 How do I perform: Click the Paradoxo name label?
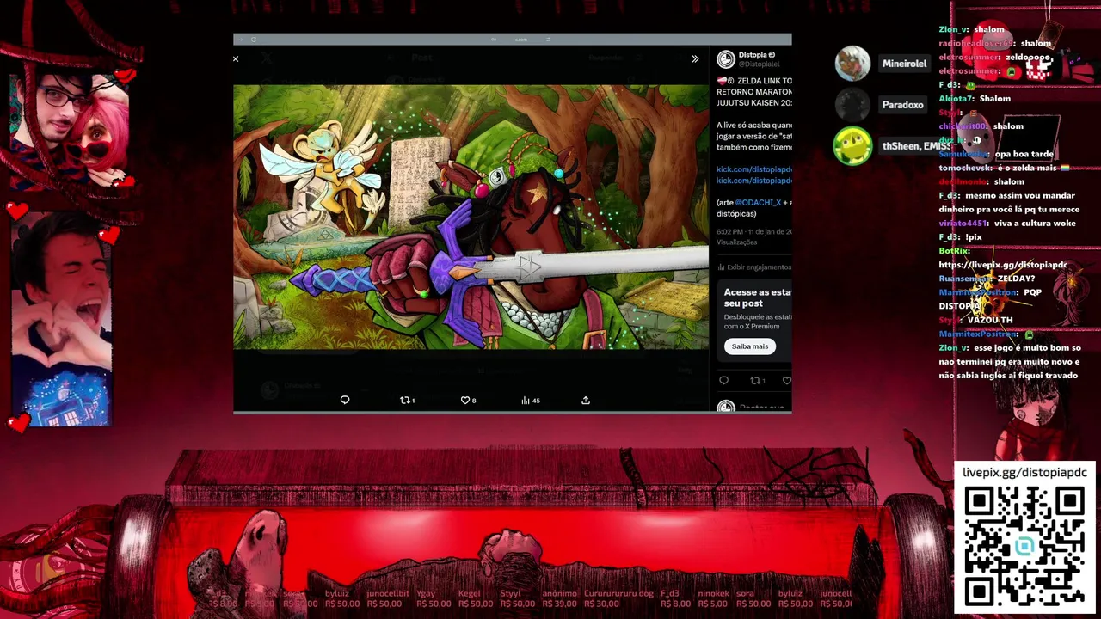click(902, 105)
